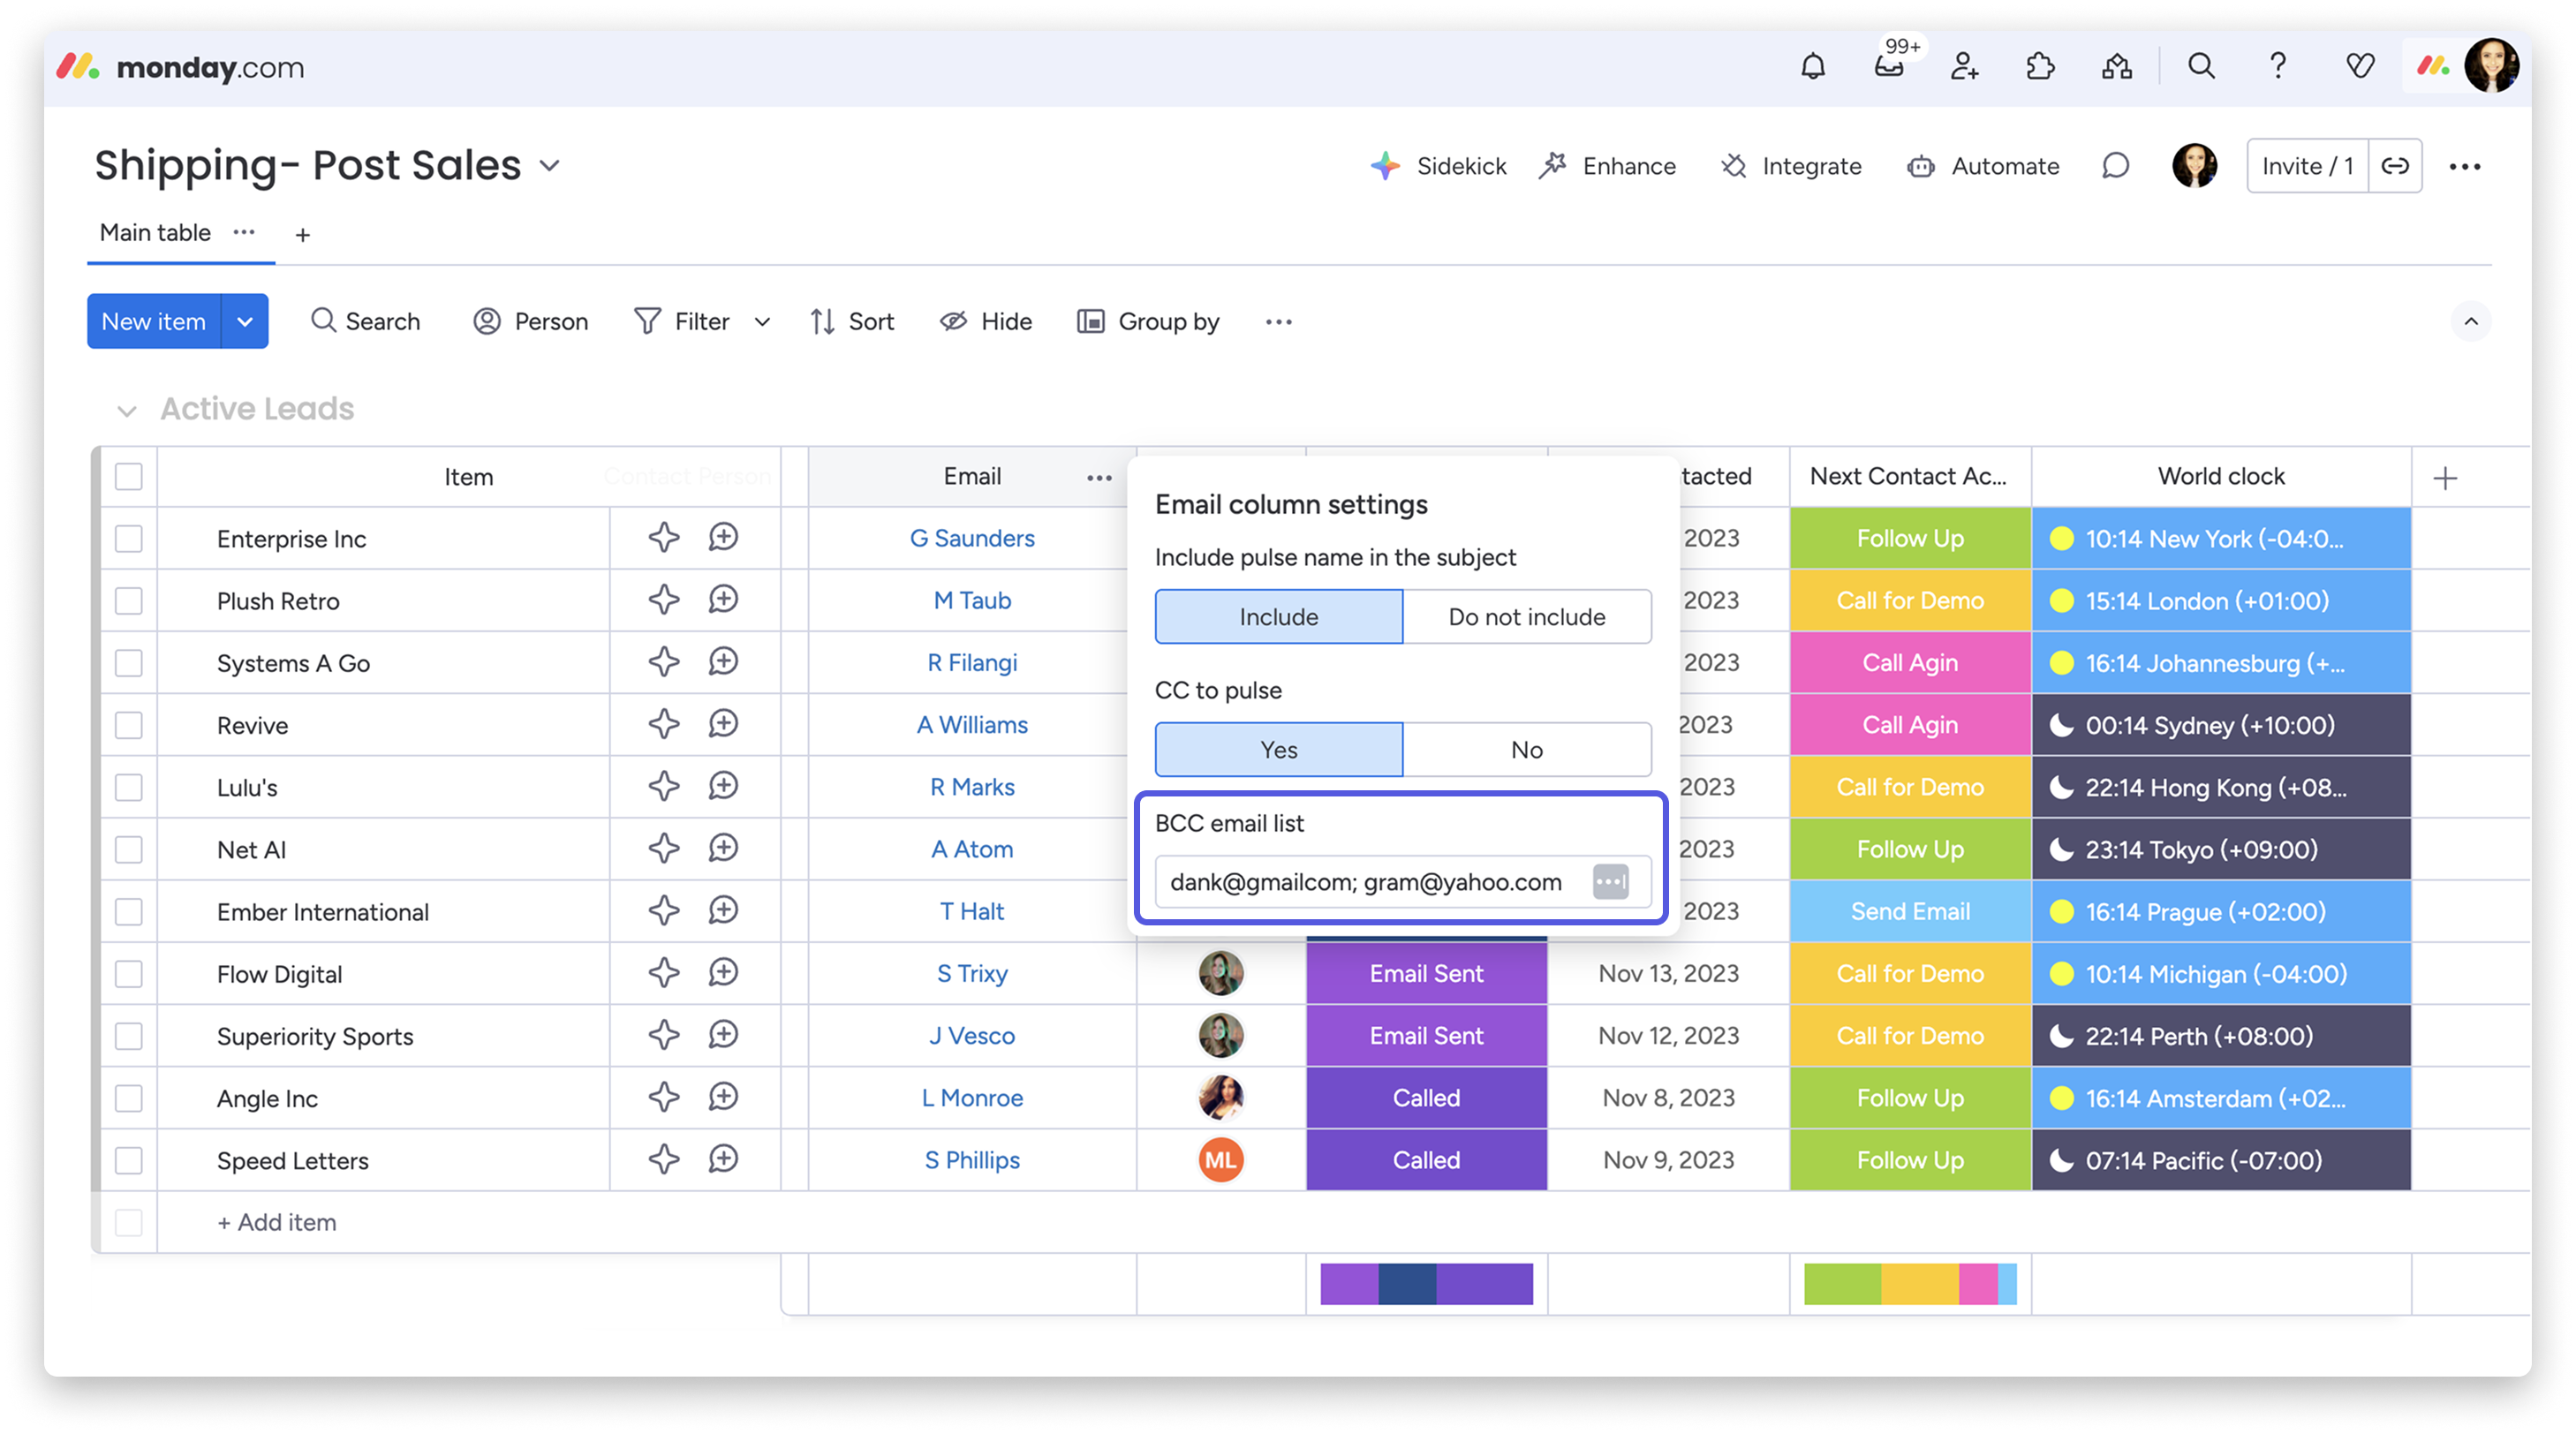Set CC to pulse to No

pos(1526,750)
